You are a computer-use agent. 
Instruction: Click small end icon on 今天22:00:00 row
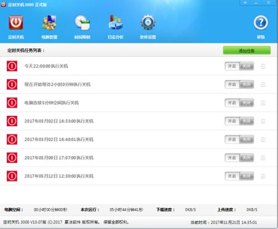tap(263, 66)
